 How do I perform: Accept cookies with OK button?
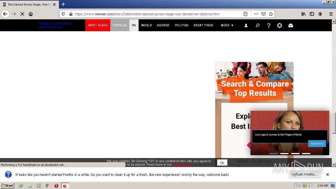(222, 163)
